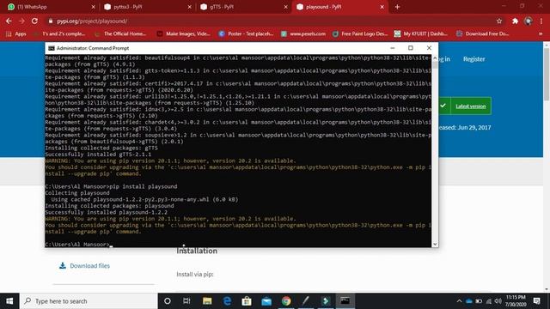Switch to Chrome on the taskbar
The width and height of the screenshot is (550, 309).
(286, 301)
